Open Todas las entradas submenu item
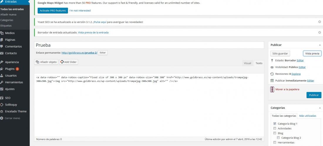 tap(12, 9)
